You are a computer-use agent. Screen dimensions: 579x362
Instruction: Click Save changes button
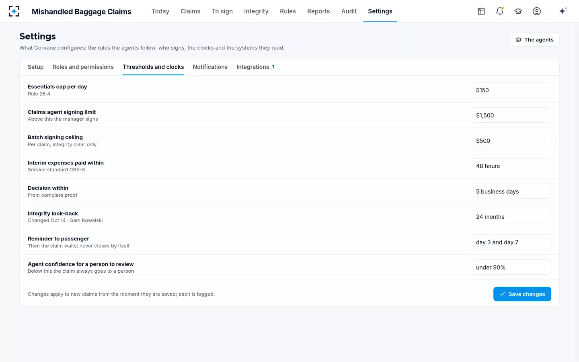tap(522, 294)
